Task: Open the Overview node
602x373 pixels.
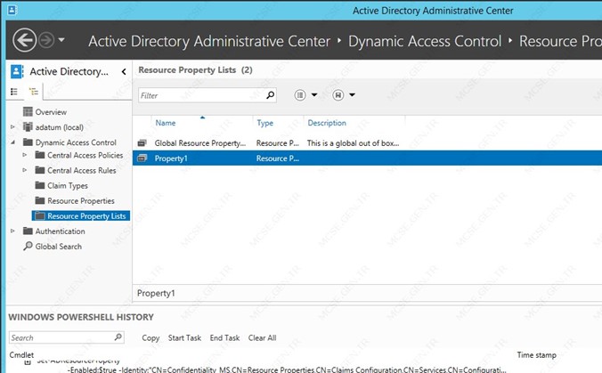Action: click(x=51, y=112)
